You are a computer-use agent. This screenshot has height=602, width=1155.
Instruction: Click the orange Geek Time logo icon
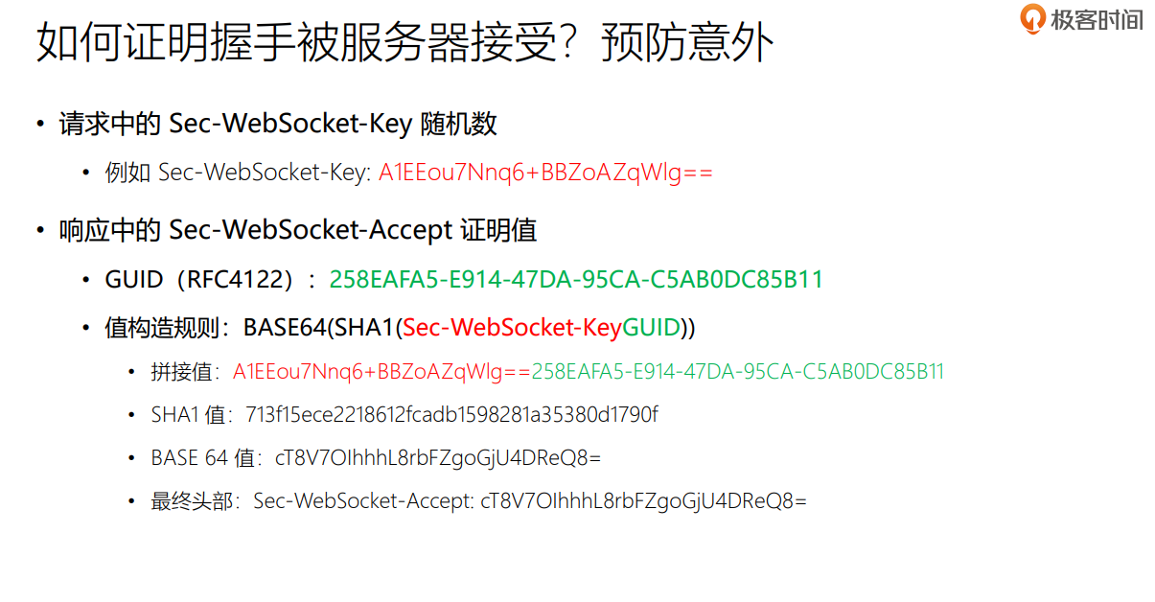[x=1032, y=19]
